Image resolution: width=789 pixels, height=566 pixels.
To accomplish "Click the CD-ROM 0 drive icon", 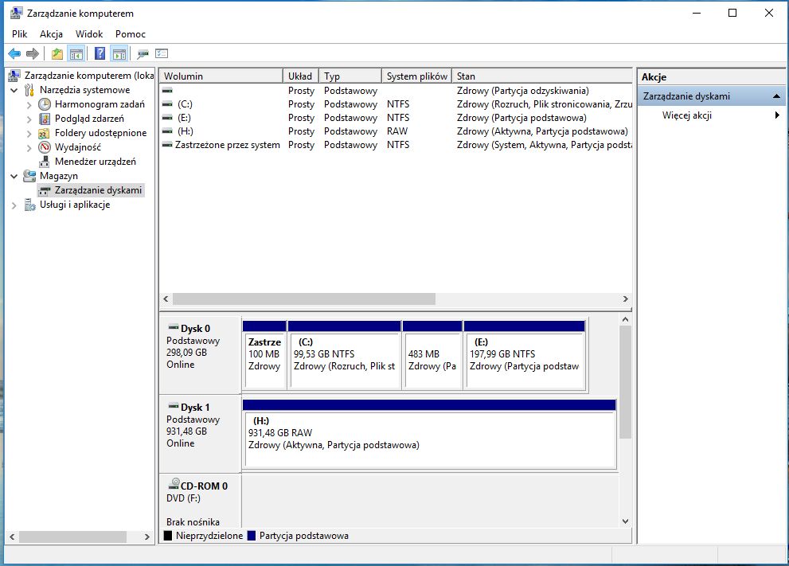I will (x=174, y=484).
